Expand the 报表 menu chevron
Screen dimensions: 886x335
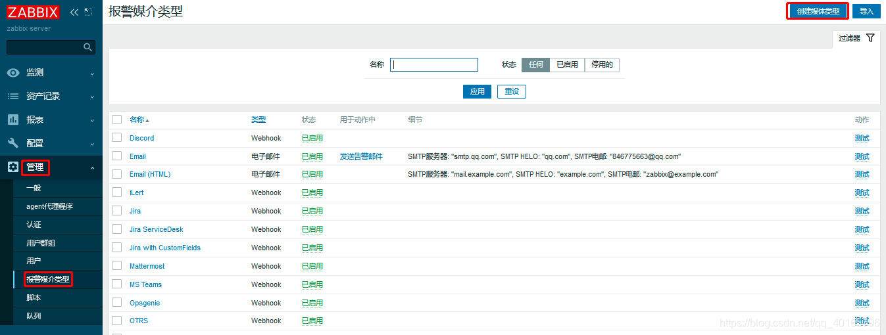tap(92, 120)
